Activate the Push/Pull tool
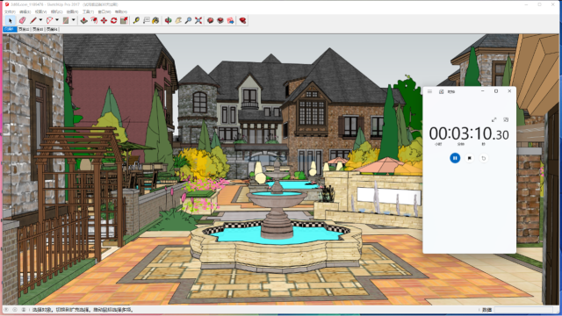562x316 pixels. click(84, 20)
